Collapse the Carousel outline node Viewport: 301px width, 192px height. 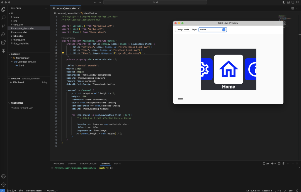click(x=12, y=62)
